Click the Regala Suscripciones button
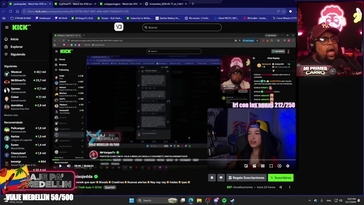This screenshot has width=364, height=205. click(246, 178)
